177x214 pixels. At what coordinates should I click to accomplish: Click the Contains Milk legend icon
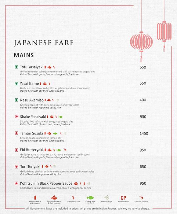(35, 197)
